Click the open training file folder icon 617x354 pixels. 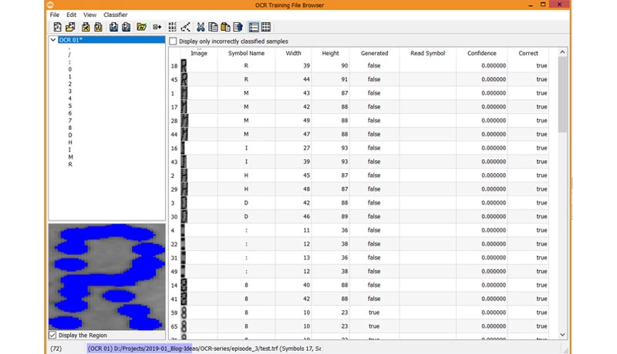point(70,27)
